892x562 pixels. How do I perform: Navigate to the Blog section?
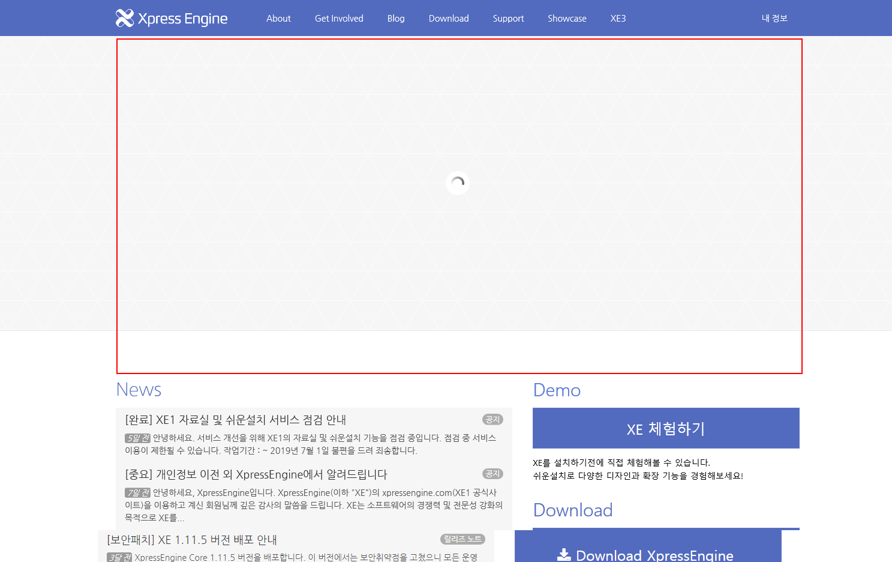coord(396,18)
